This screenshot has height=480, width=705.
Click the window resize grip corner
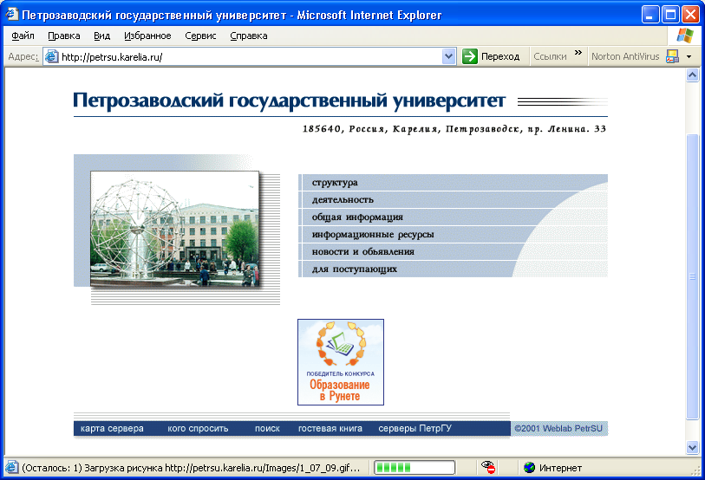click(x=697, y=470)
